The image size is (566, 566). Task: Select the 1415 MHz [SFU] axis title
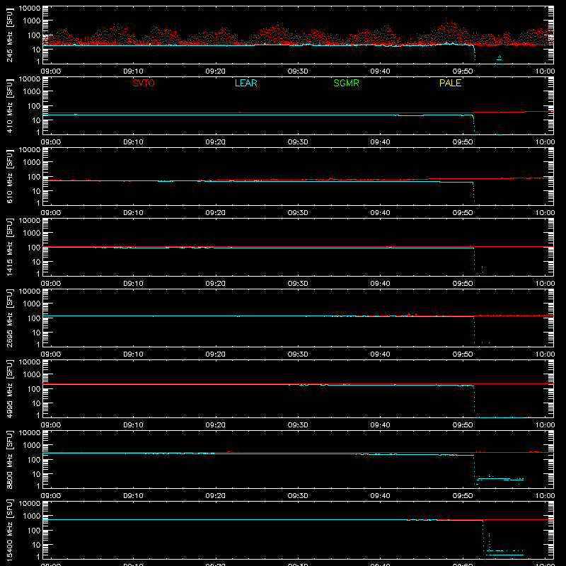click(10, 248)
